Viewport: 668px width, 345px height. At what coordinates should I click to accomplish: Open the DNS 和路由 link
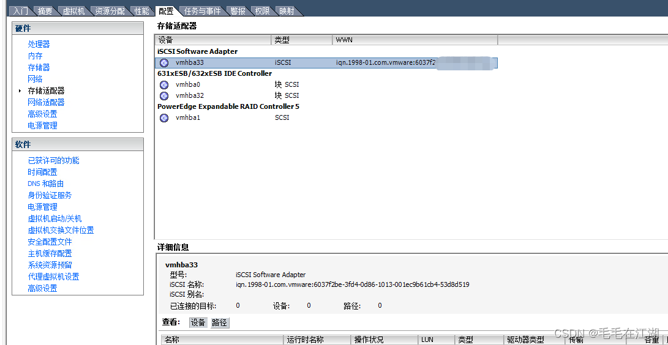click(45, 184)
